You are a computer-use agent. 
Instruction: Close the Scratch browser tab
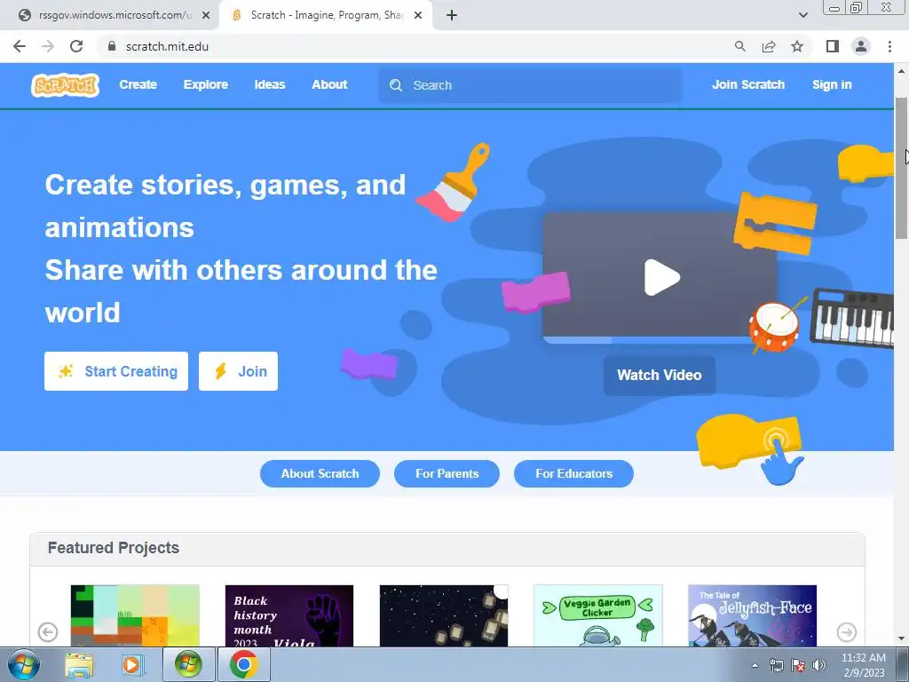(x=418, y=15)
